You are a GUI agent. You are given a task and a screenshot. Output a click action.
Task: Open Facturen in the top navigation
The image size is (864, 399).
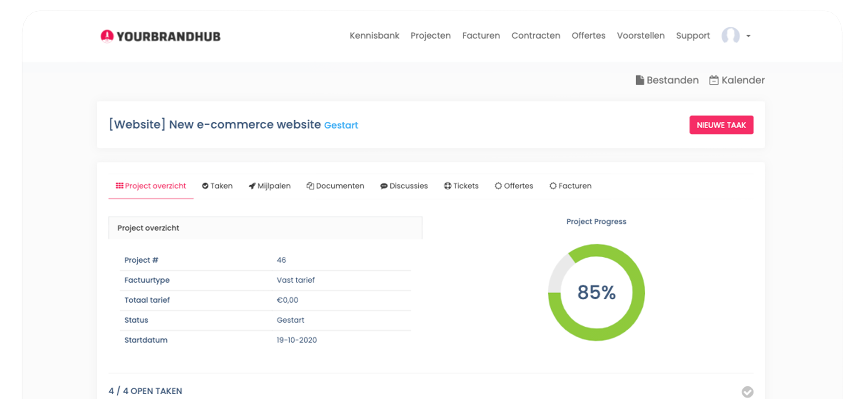tap(481, 36)
